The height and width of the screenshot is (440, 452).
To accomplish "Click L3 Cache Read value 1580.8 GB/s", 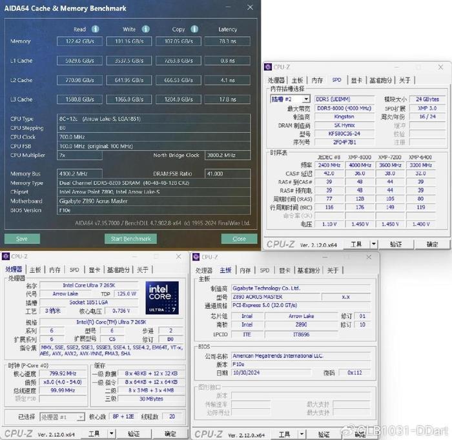I will pos(79,99).
